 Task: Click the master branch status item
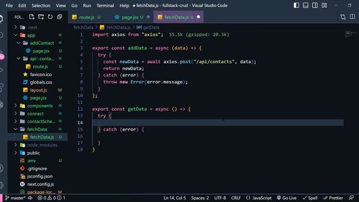(x=15, y=198)
